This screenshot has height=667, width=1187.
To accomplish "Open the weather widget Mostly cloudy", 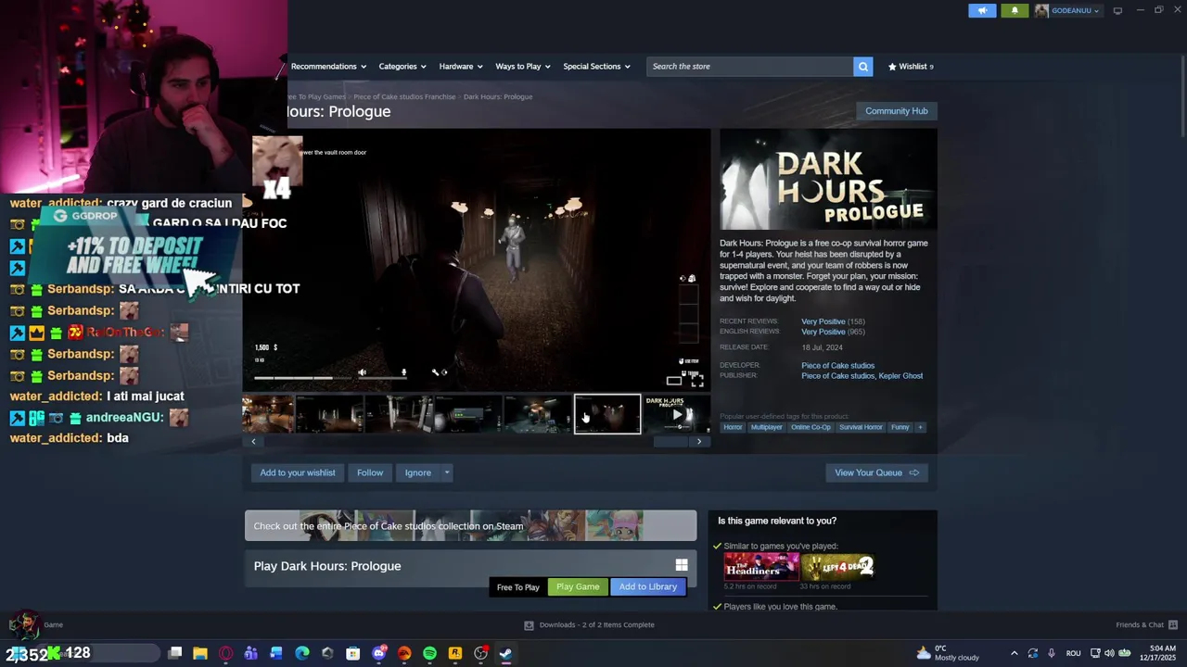I will click(947, 653).
